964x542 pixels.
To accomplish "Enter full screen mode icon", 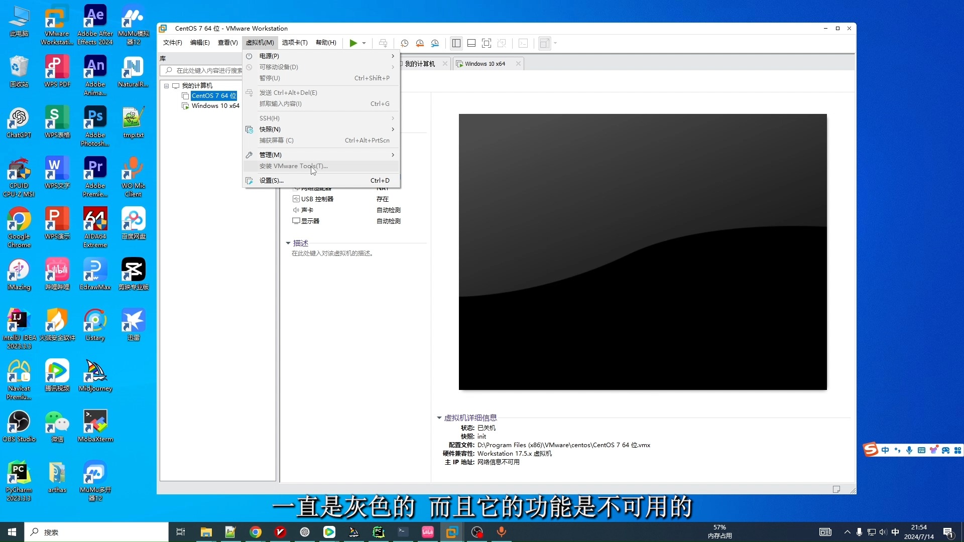I will pyautogui.click(x=487, y=43).
